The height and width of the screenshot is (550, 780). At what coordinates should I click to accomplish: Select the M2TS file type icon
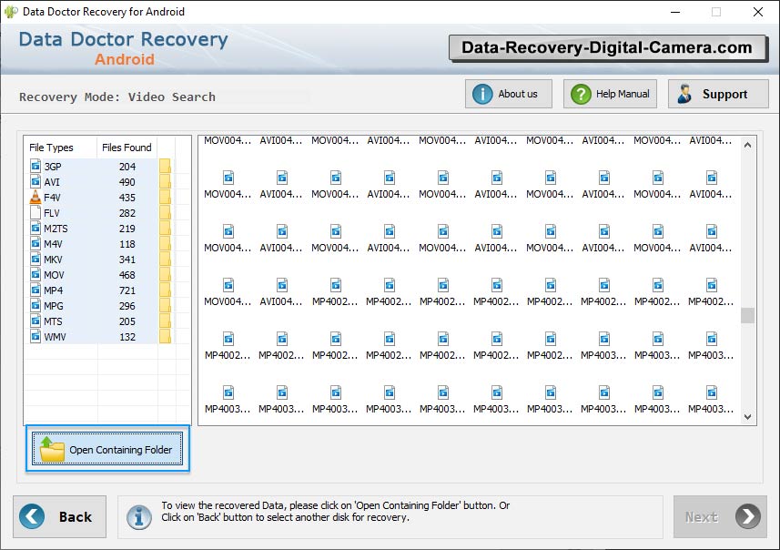click(x=35, y=228)
